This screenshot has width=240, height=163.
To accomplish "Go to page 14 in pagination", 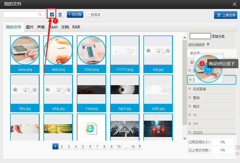I will [133, 147].
